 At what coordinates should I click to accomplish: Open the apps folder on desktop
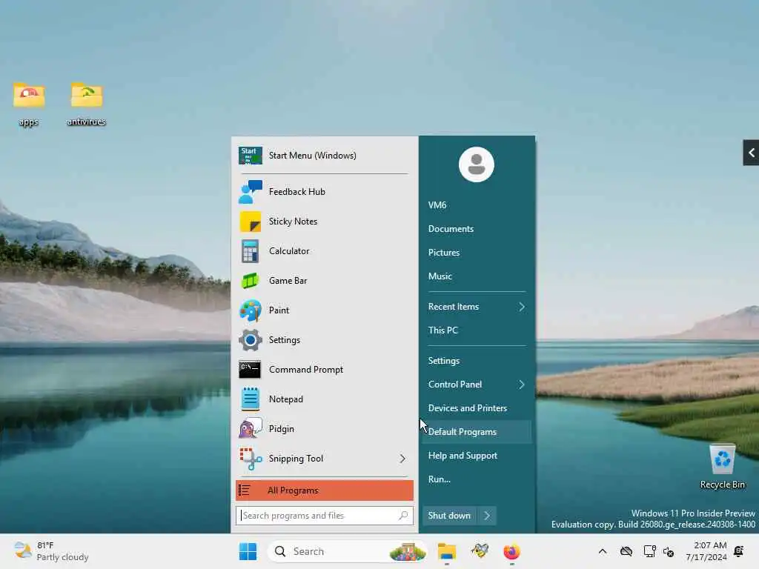[29, 104]
